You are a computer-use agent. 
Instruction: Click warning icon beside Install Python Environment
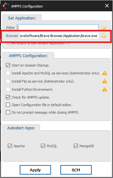coord(105,89)
